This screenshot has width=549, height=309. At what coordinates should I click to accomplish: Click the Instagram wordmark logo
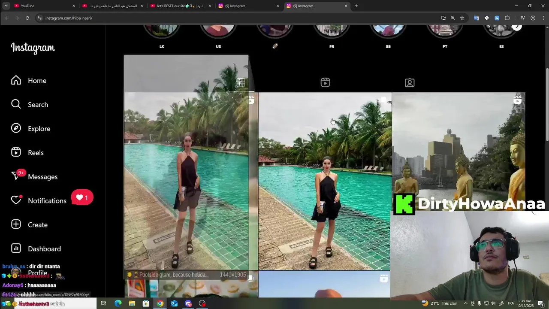coord(33,48)
